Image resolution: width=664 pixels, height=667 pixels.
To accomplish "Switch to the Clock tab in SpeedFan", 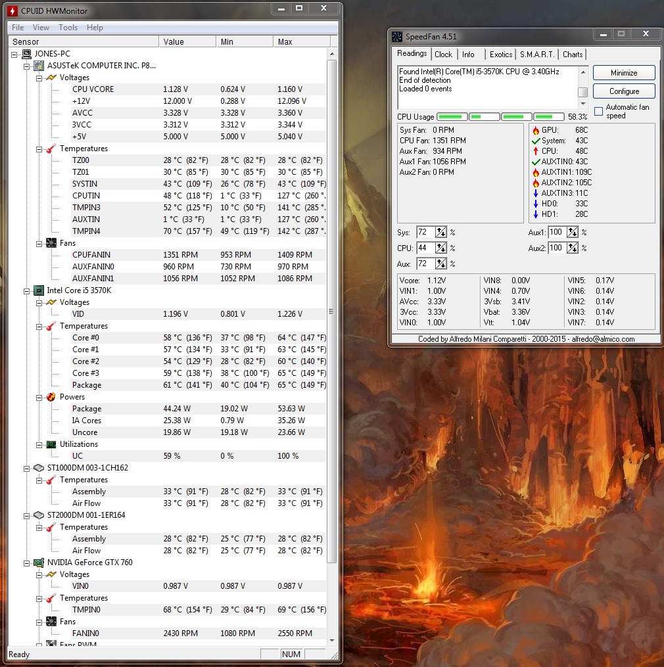I will [444, 55].
